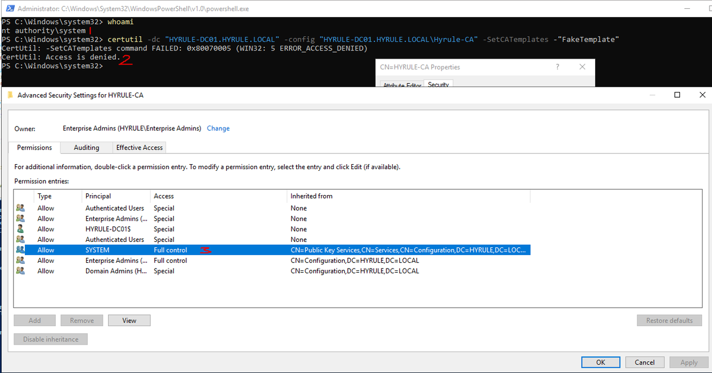This screenshot has width=712, height=373.
Task: Click the View button
Action: 129,320
